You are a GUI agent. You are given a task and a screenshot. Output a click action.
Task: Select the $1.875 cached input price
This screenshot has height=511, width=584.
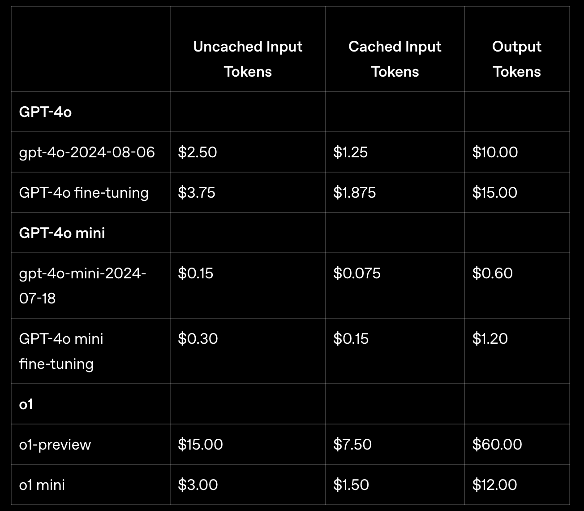[x=355, y=193]
